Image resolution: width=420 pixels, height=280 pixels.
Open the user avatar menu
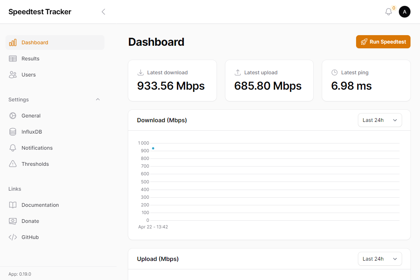tap(405, 12)
